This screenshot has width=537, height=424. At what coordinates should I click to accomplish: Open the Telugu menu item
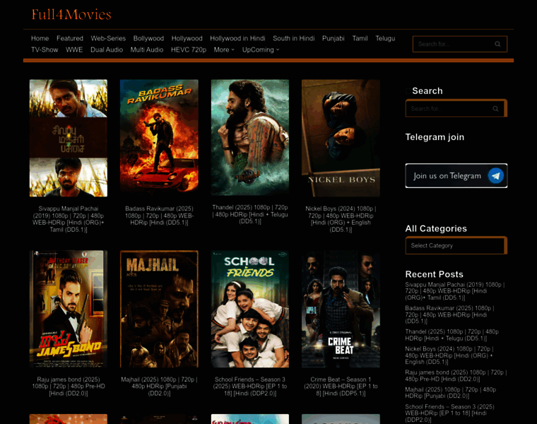coord(385,38)
